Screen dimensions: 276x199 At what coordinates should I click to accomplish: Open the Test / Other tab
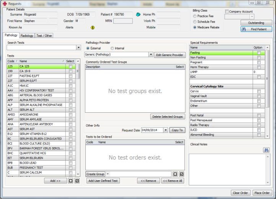(44, 36)
